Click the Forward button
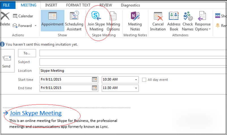 pos(22,26)
